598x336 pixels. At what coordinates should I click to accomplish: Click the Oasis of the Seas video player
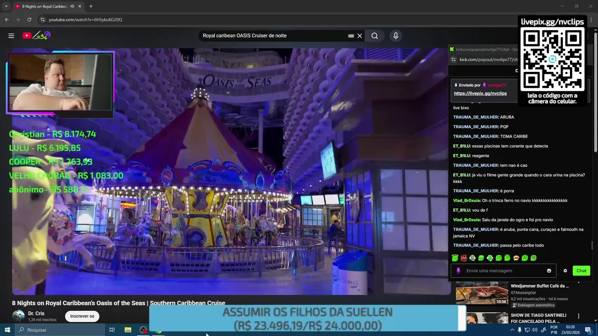(x=231, y=171)
